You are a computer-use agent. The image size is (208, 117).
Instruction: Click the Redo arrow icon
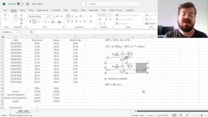(5, 19)
